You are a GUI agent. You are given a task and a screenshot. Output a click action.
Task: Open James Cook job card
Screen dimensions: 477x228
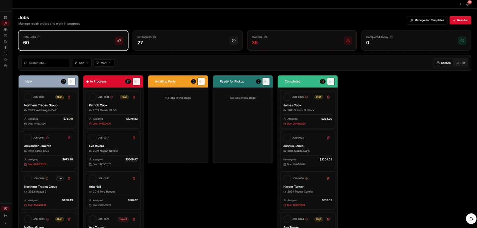[x=308, y=109]
